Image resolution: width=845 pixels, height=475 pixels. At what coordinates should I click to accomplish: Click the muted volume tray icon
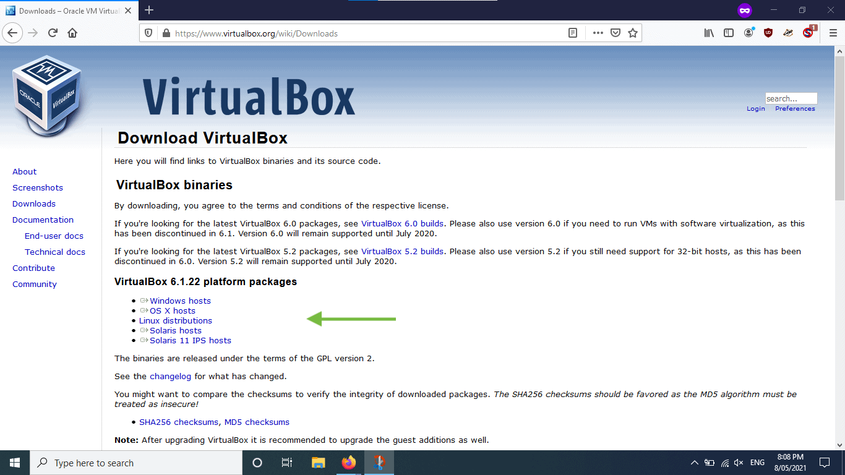point(739,463)
